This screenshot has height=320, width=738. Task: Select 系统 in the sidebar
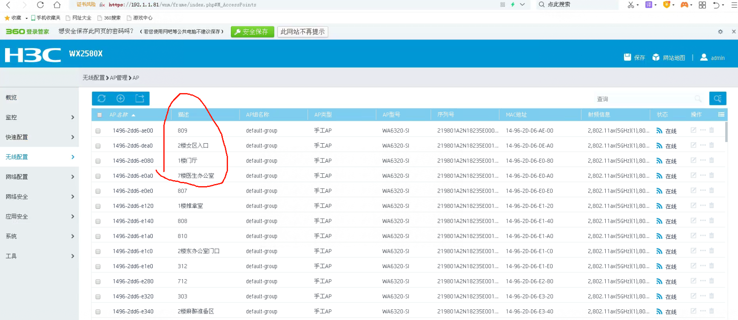point(11,236)
